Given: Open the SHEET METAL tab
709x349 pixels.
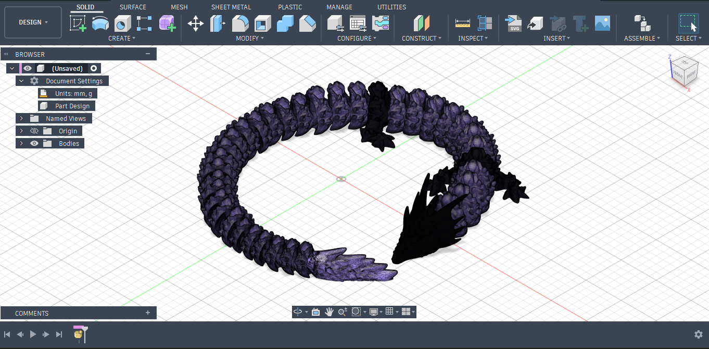Looking at the screenshot, I should tap(231, 7).
